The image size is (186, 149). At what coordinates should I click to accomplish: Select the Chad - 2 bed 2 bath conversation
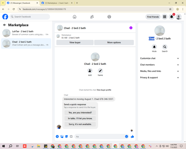(26, 44)
